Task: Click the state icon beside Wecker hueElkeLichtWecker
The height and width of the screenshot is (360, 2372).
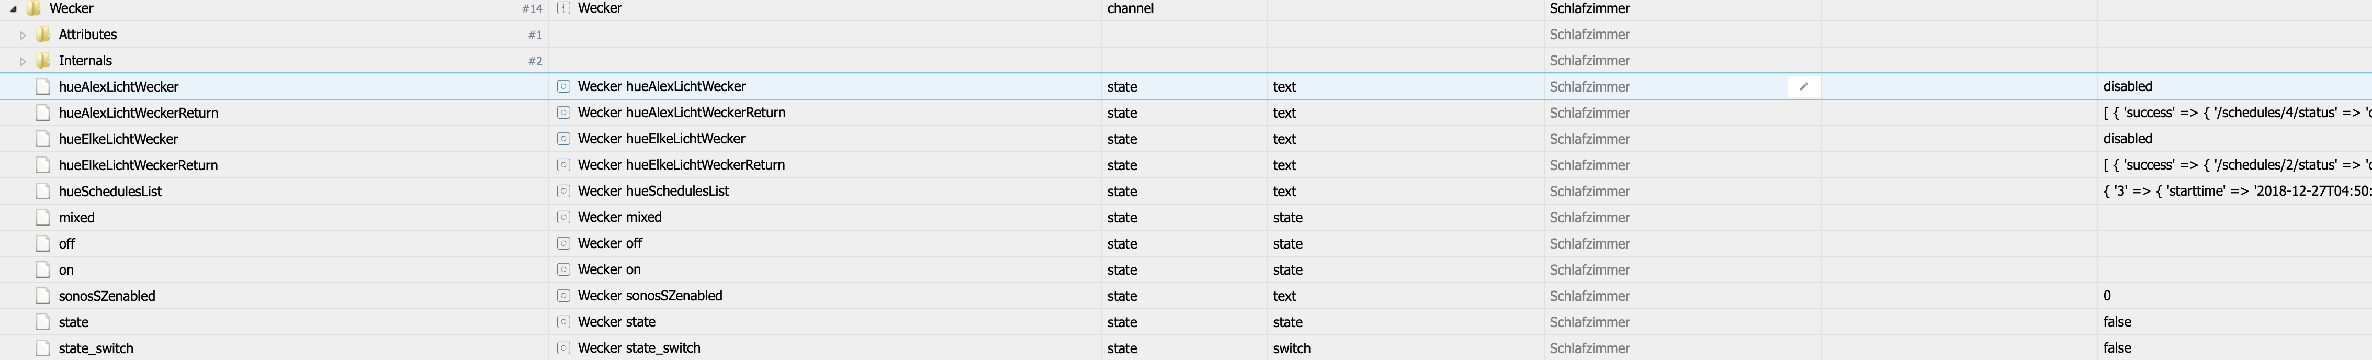Action: (563, 139)
